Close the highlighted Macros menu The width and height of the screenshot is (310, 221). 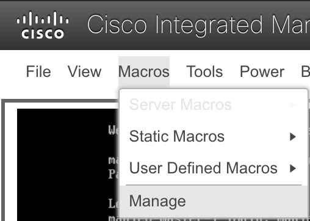pyautogui.click(x=144, y=72)
